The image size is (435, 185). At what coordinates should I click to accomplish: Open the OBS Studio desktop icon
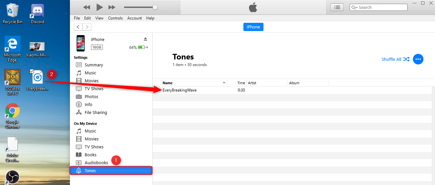(x=13, y=177)
